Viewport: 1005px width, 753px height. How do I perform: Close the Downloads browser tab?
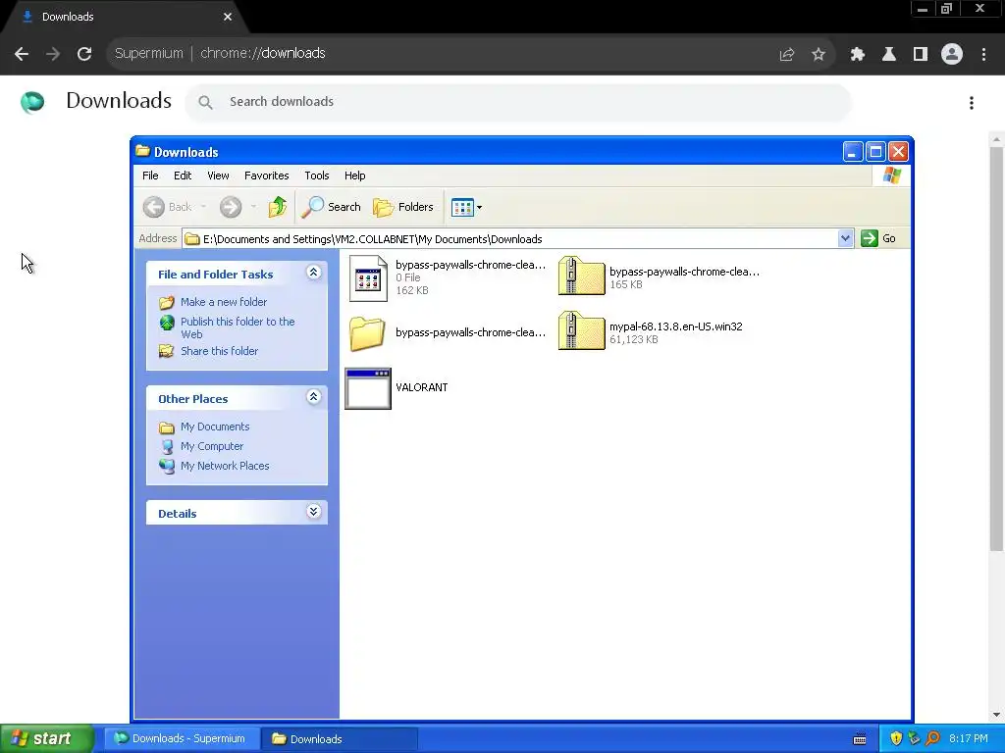pos(228,17)
